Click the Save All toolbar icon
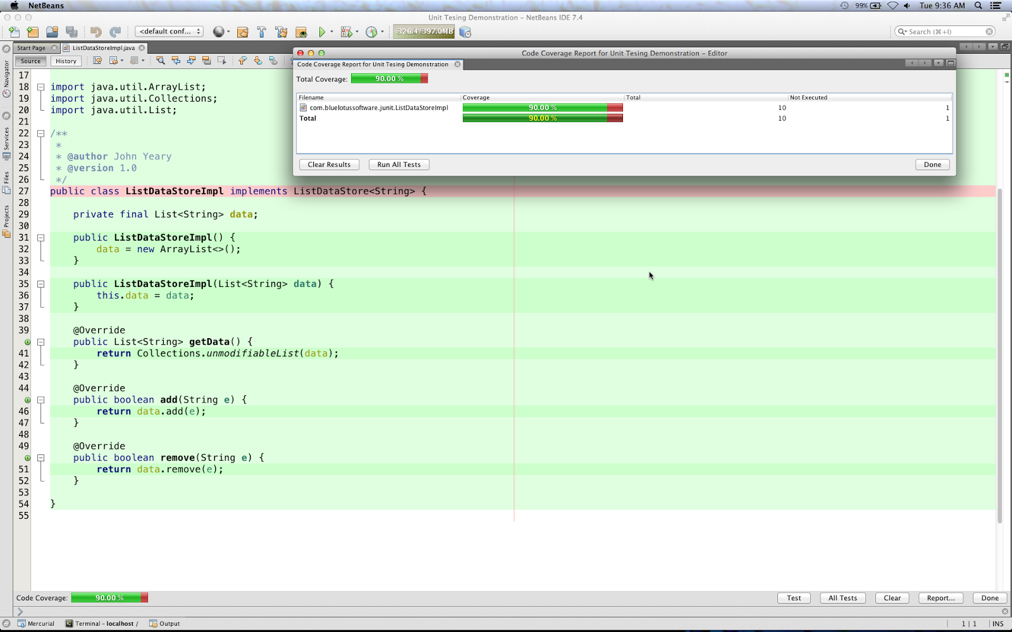The width and height of the screenshot is (1012, 632). click(71, 32)
